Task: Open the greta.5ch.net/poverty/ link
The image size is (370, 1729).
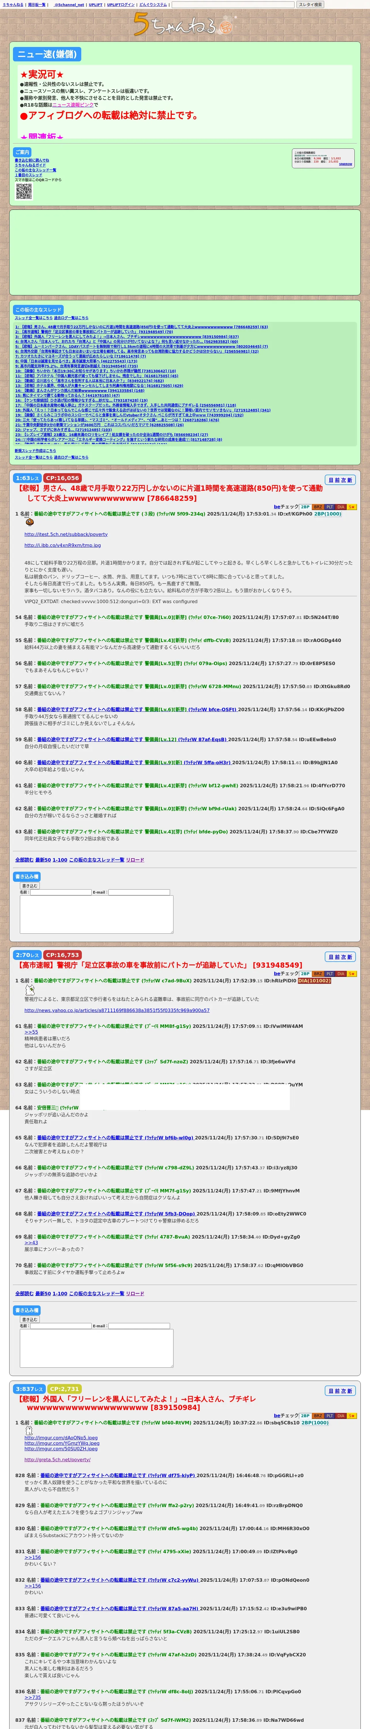Action: tap(58, 1460)
